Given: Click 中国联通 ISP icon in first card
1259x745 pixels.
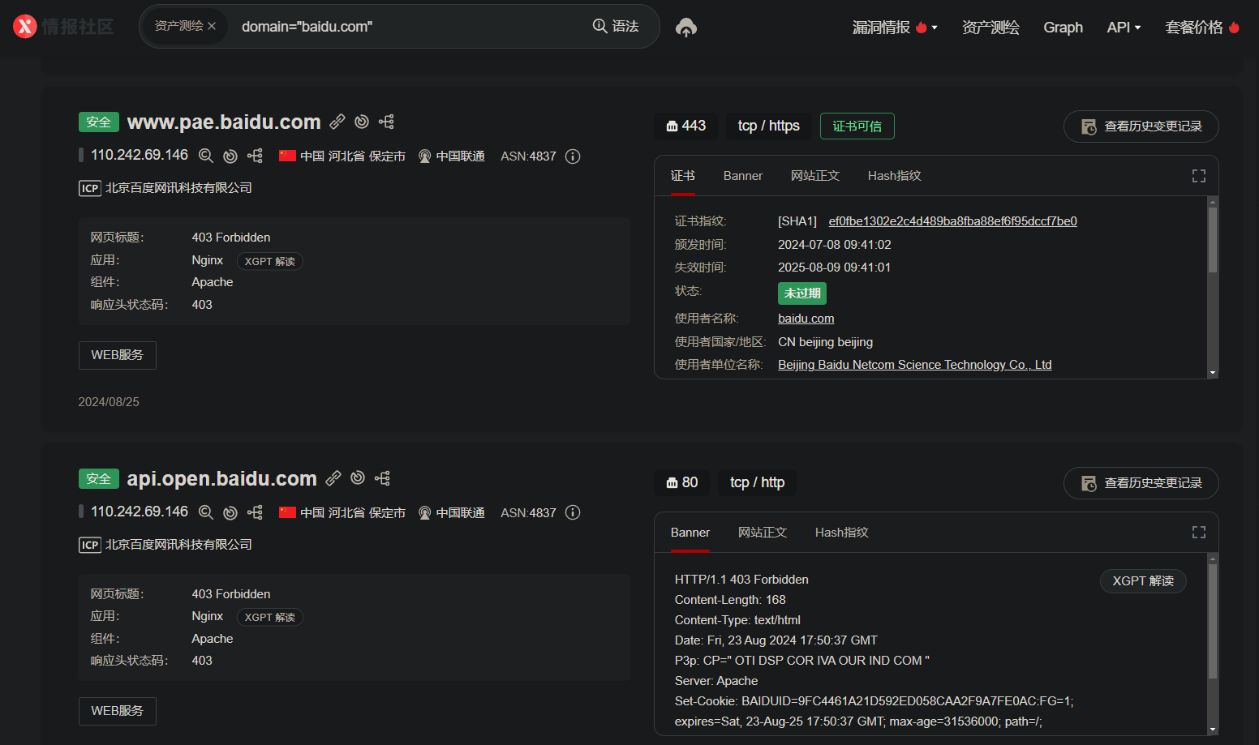Looking at the screenshot, I should [x=424, y=156].
